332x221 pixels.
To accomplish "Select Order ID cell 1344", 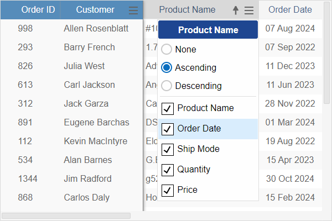I will pyautogui.click(x=28, y=179).
